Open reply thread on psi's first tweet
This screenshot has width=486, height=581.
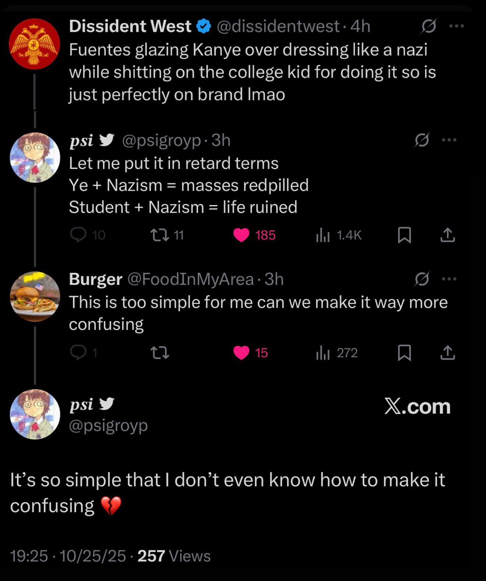pos(88,235)
